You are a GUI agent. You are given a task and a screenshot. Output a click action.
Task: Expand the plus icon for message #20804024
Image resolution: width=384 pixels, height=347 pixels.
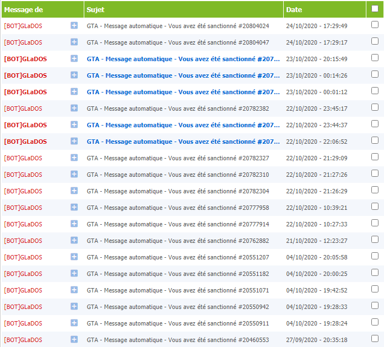coord(74,25)
